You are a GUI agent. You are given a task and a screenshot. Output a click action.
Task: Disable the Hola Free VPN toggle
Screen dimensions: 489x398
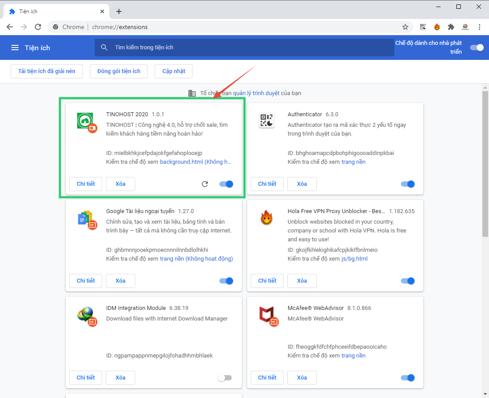coord(407,281)
